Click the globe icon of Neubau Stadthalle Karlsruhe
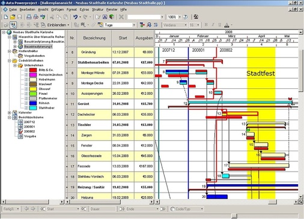 coord(9,32)
